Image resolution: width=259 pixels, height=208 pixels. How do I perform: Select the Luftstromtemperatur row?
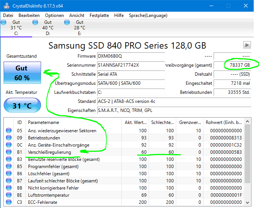pyautogui.click(x=124, y=195)
